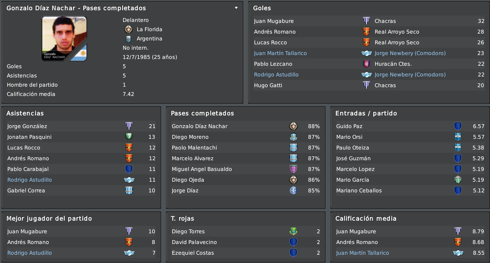The width and height of the screenshot is (490, 263).
Task: Open the player panel dropdown arrow
Action: 236,8
